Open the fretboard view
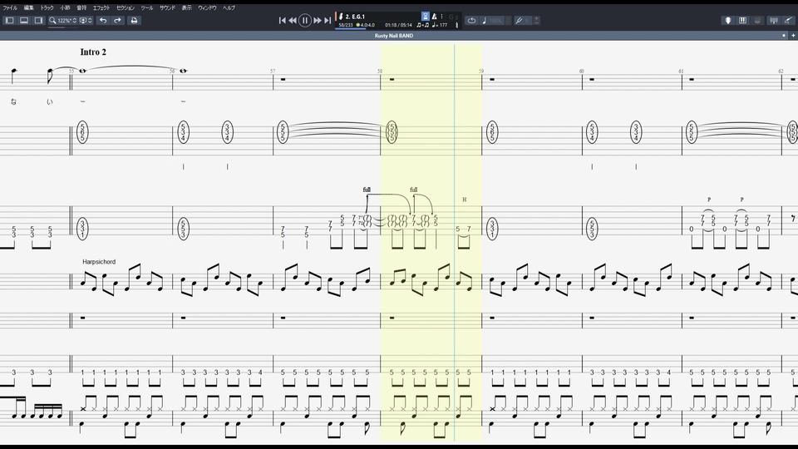The height and width of the screenshot is (449, 798). coord(728,20)
